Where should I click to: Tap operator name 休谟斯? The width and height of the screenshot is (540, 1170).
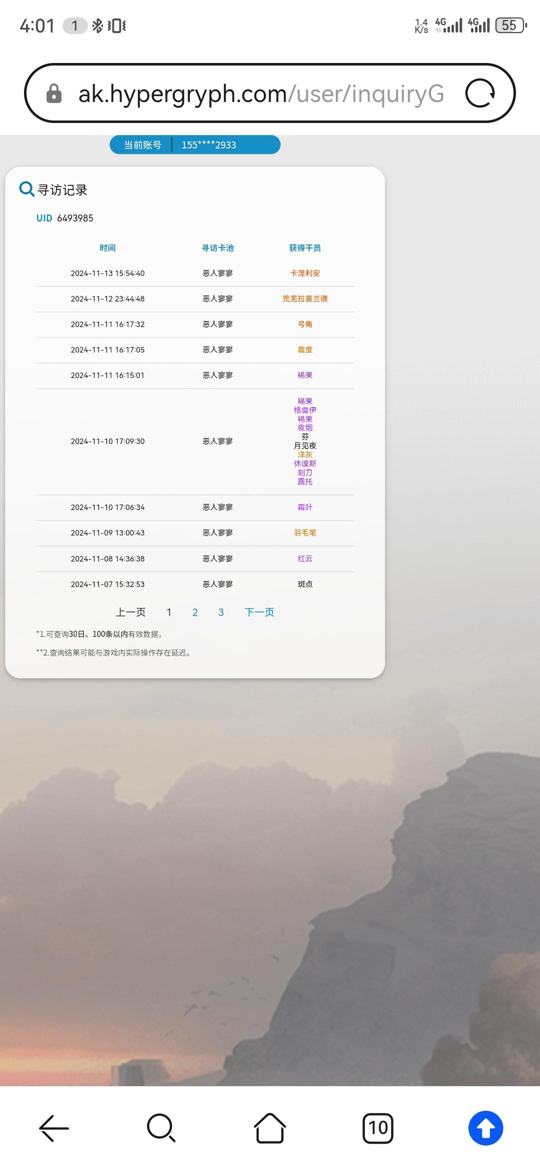305,463
